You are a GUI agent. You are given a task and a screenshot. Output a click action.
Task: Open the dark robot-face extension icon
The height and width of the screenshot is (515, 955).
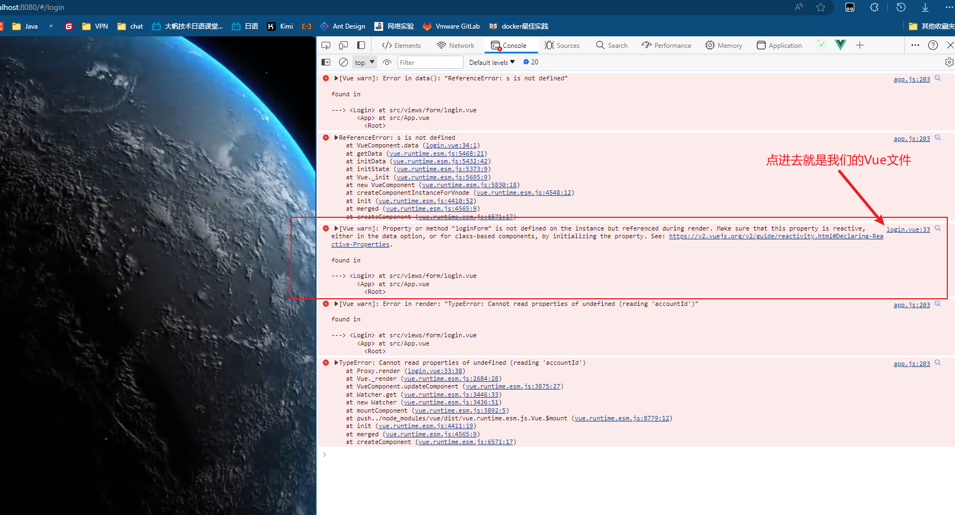pyautogui.click(x=850, y=7)
